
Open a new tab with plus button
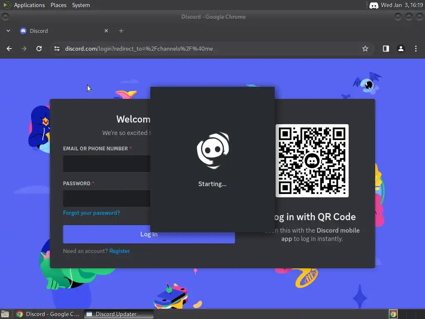coord(121,31)
